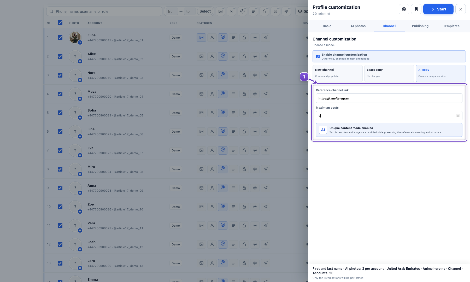Click Elina's profile photo thumbnail
Screen dimensions: 470x282
pos(75,38)
